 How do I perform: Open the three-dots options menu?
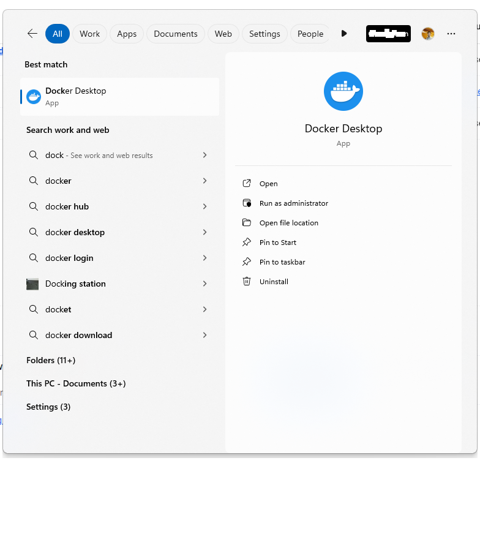click(451, 34)
